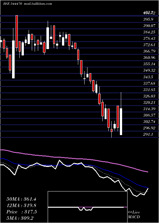Click the purple 50MA line end

click(147, 172)
